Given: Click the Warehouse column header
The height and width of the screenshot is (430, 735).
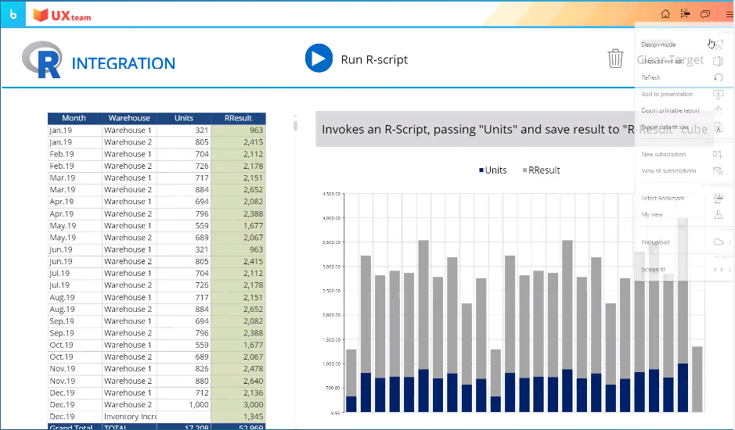Looking at the screenshot, I should 129,118.
